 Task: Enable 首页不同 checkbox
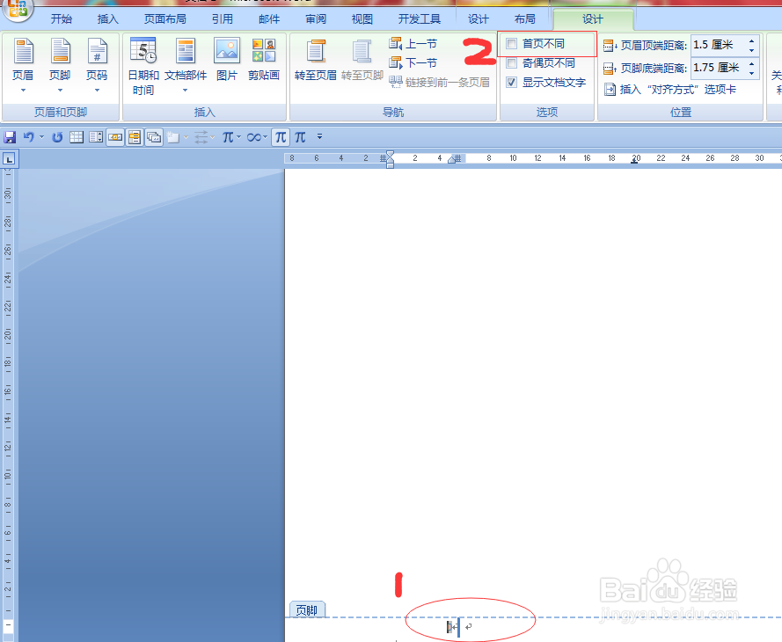click(x=512, y=44)
